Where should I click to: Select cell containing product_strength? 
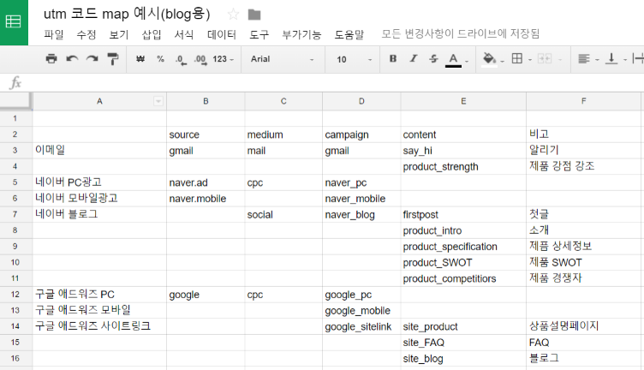point(463,166)
